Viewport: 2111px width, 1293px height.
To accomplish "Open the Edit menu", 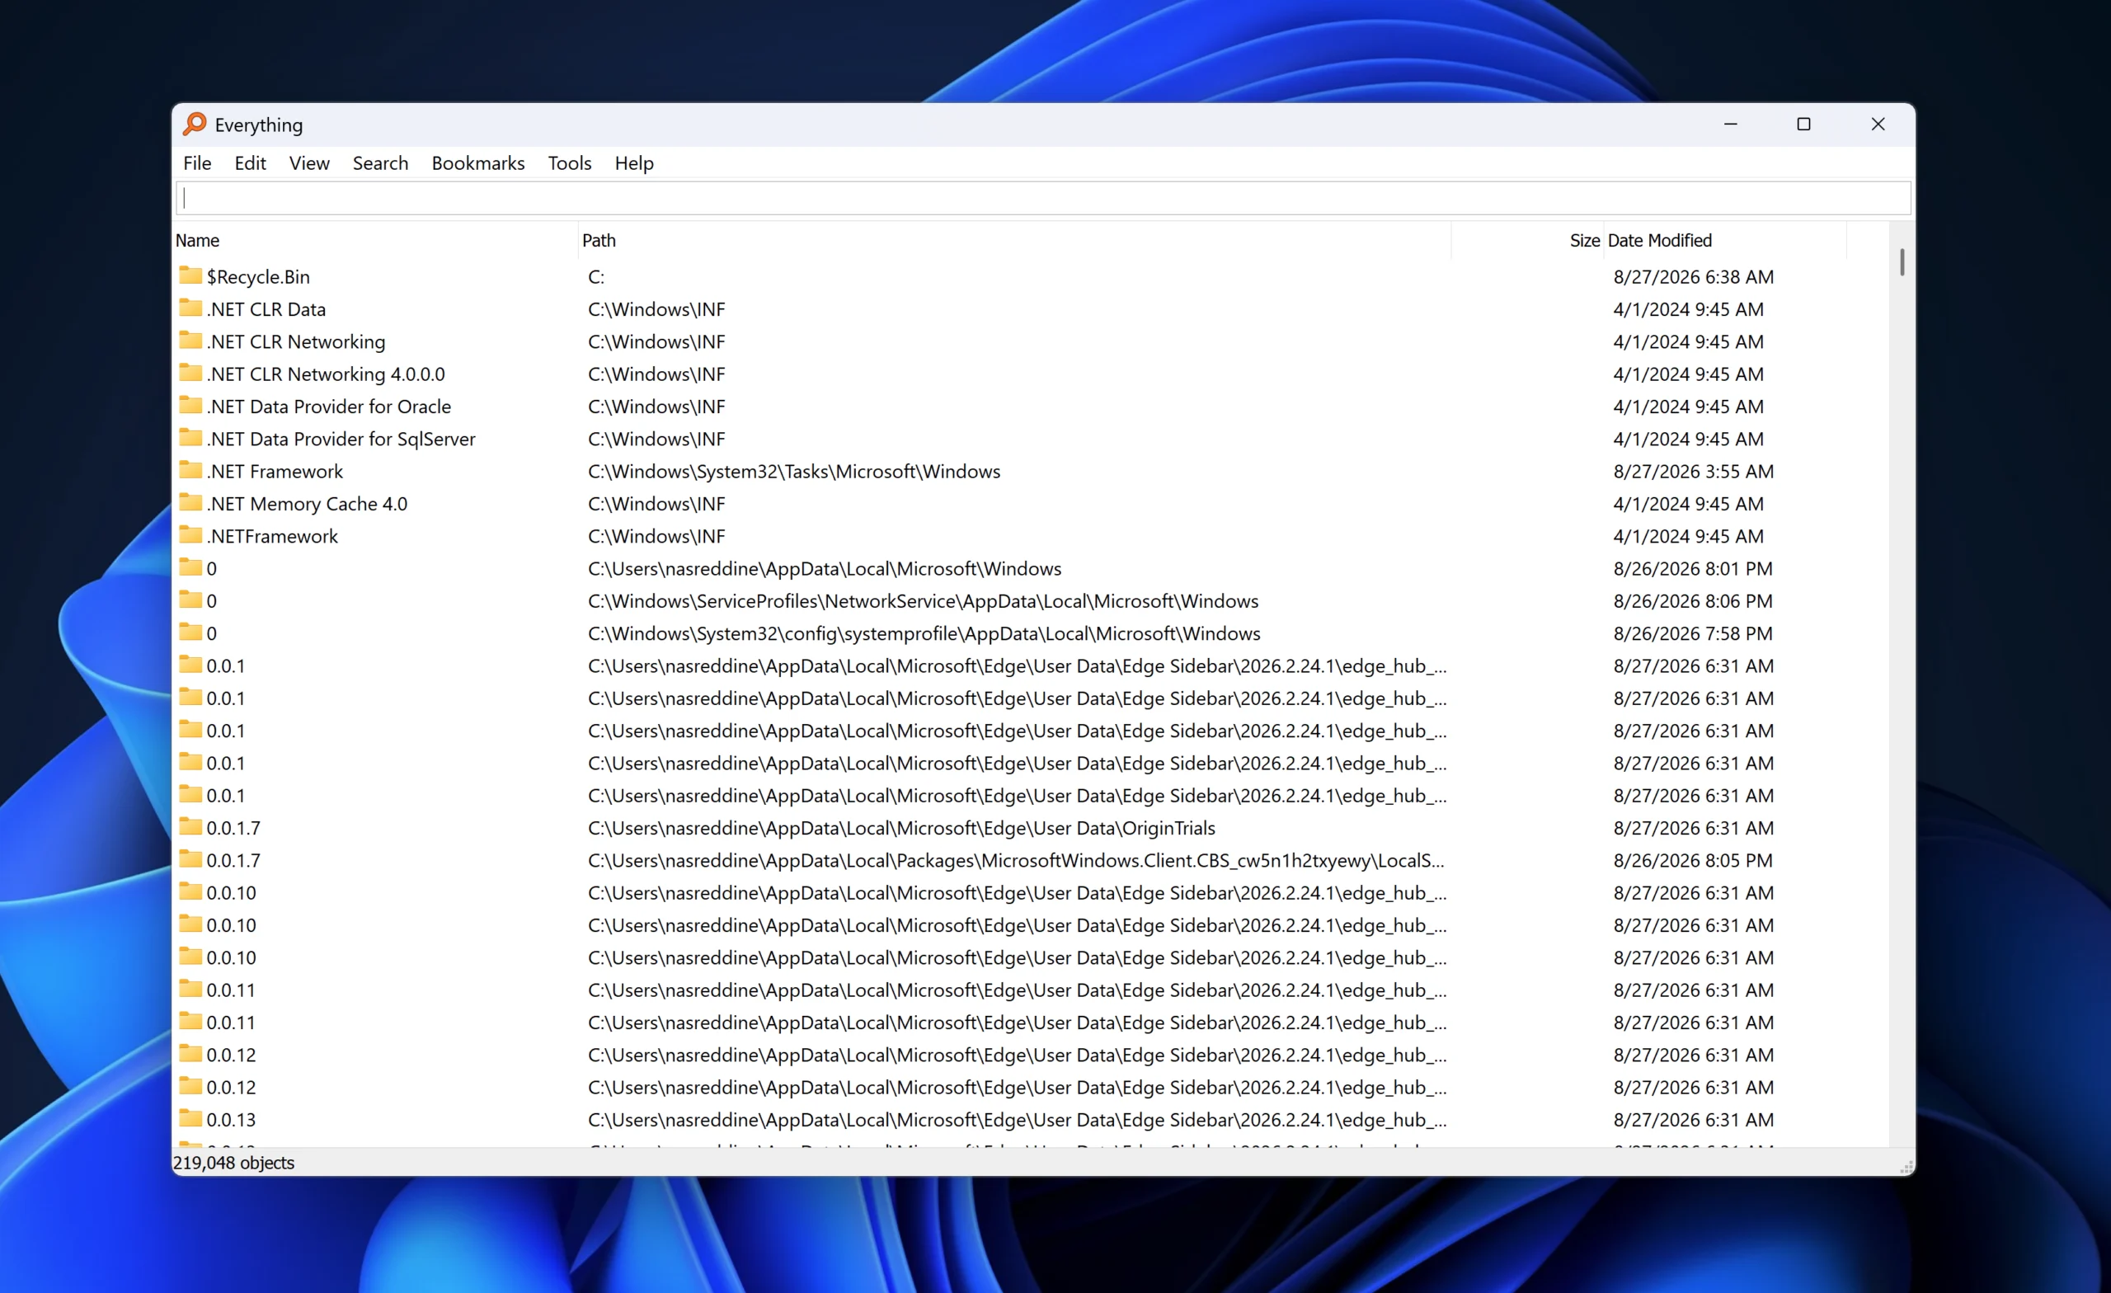I will click(x=250, y=162).
